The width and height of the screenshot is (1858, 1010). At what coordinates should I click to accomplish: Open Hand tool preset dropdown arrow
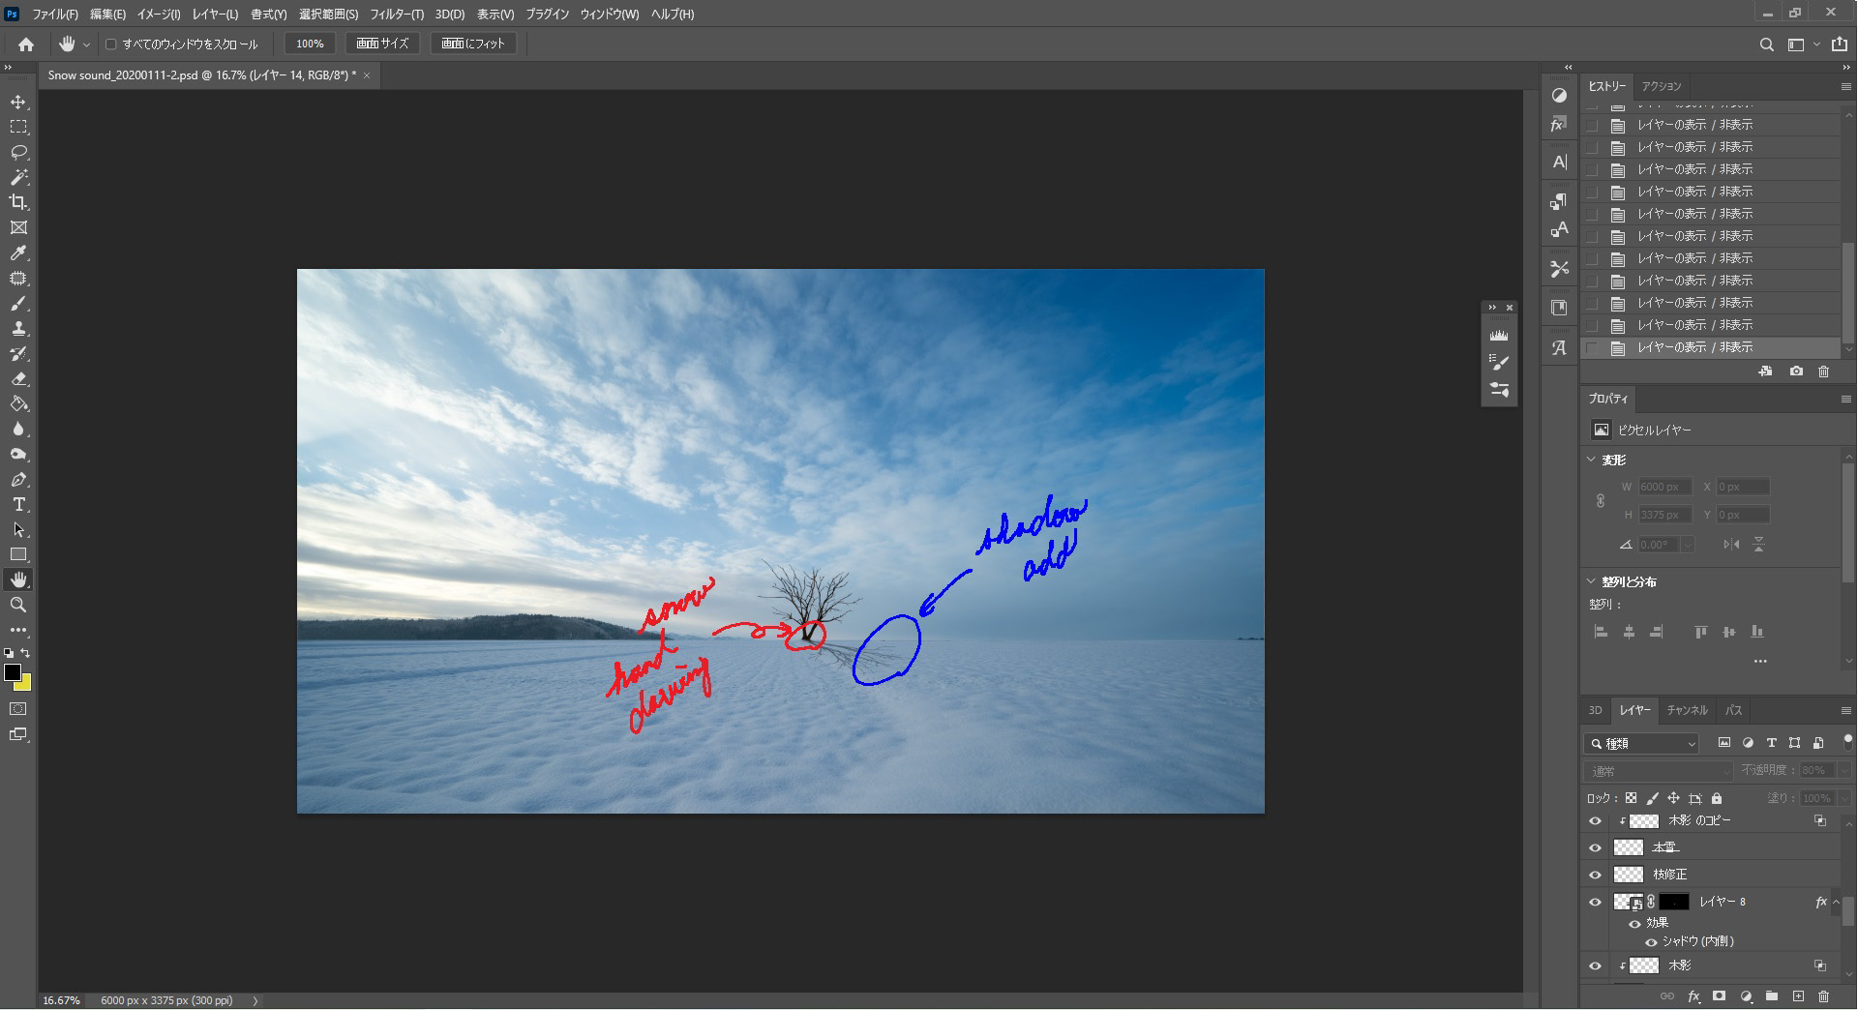click(86, 45)
